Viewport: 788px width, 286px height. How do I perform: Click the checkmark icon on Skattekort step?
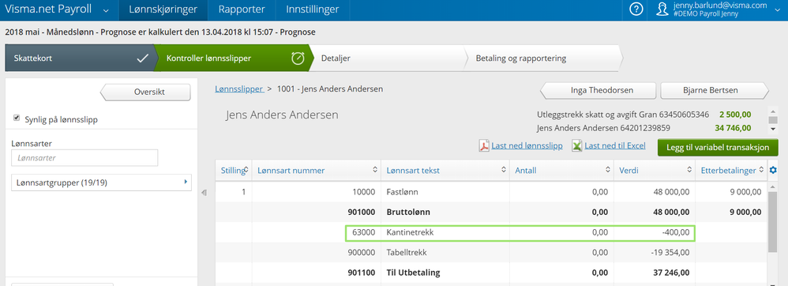(143, 58)
